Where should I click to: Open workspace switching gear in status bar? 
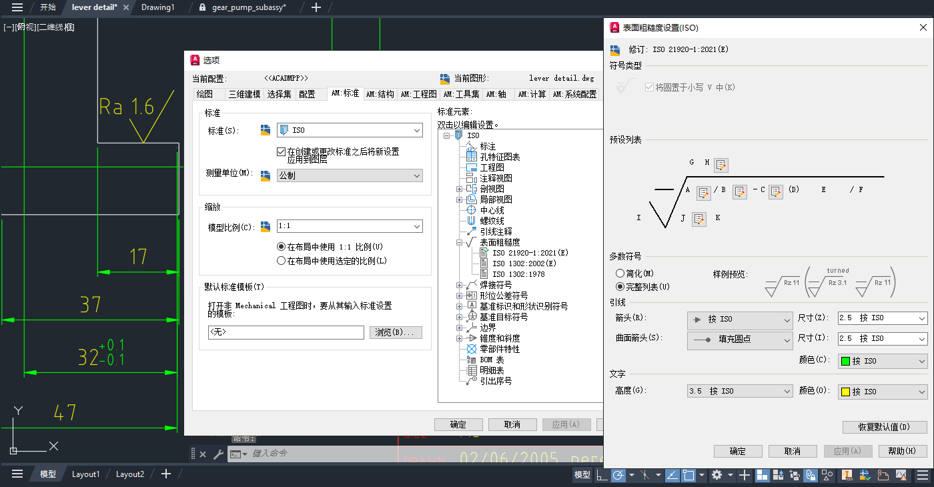click(717, 475)
